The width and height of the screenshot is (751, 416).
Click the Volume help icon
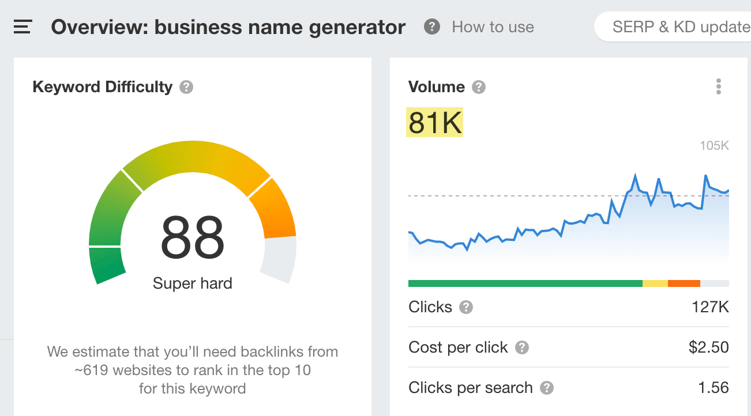[478, 86]
